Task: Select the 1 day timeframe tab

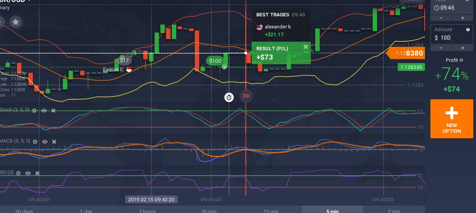Action: pyautogui.click(x=86, y=211)
